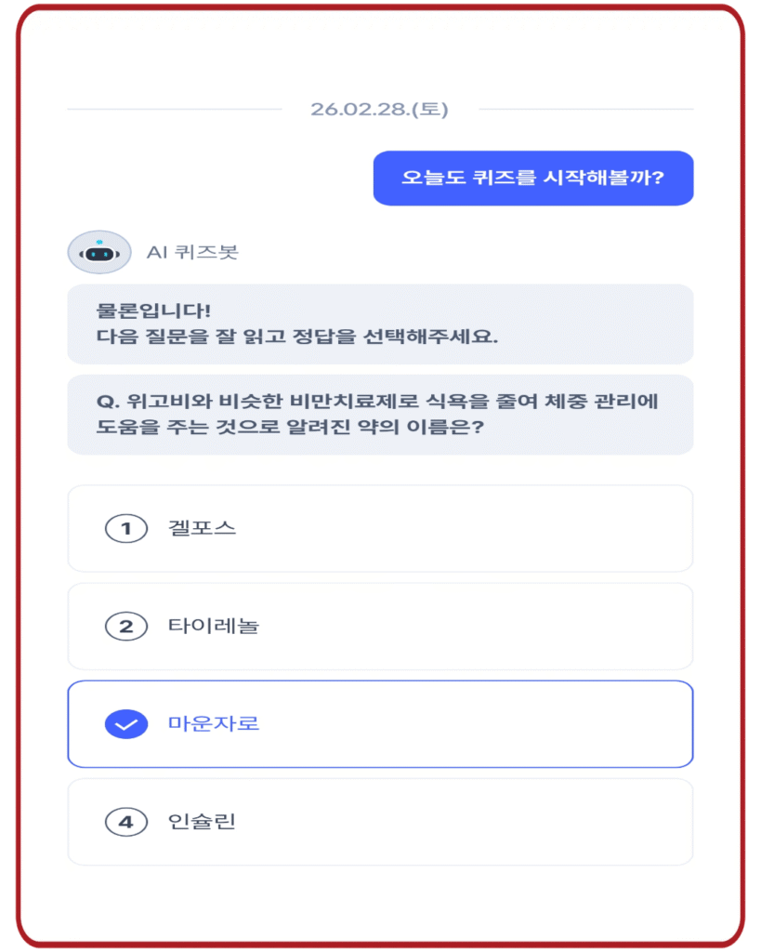Deselect the 마운자로 answer text
The width and height of the screenshot is (761, 952).
pos(213,724)
